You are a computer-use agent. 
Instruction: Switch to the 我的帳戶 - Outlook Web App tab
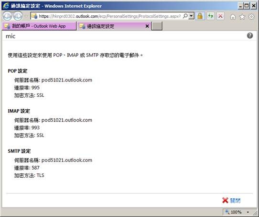[39, 26]
